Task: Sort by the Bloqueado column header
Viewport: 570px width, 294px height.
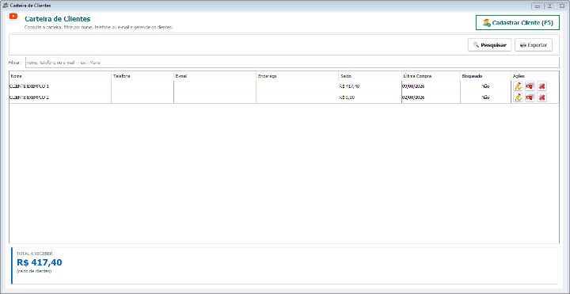Action: coord(485,76)
